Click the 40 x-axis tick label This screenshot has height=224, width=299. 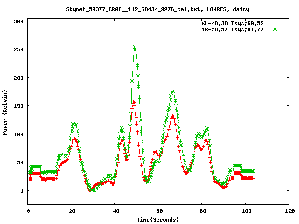[116, 211]
